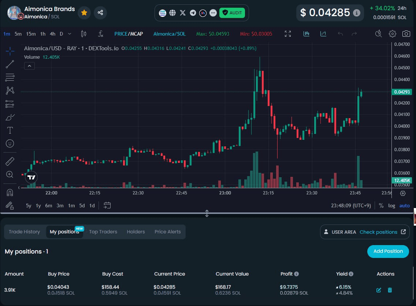Screen dimensions: 416x306
Task: Click the info icon beside $0.04285 price
Action: tap(357, 12)
